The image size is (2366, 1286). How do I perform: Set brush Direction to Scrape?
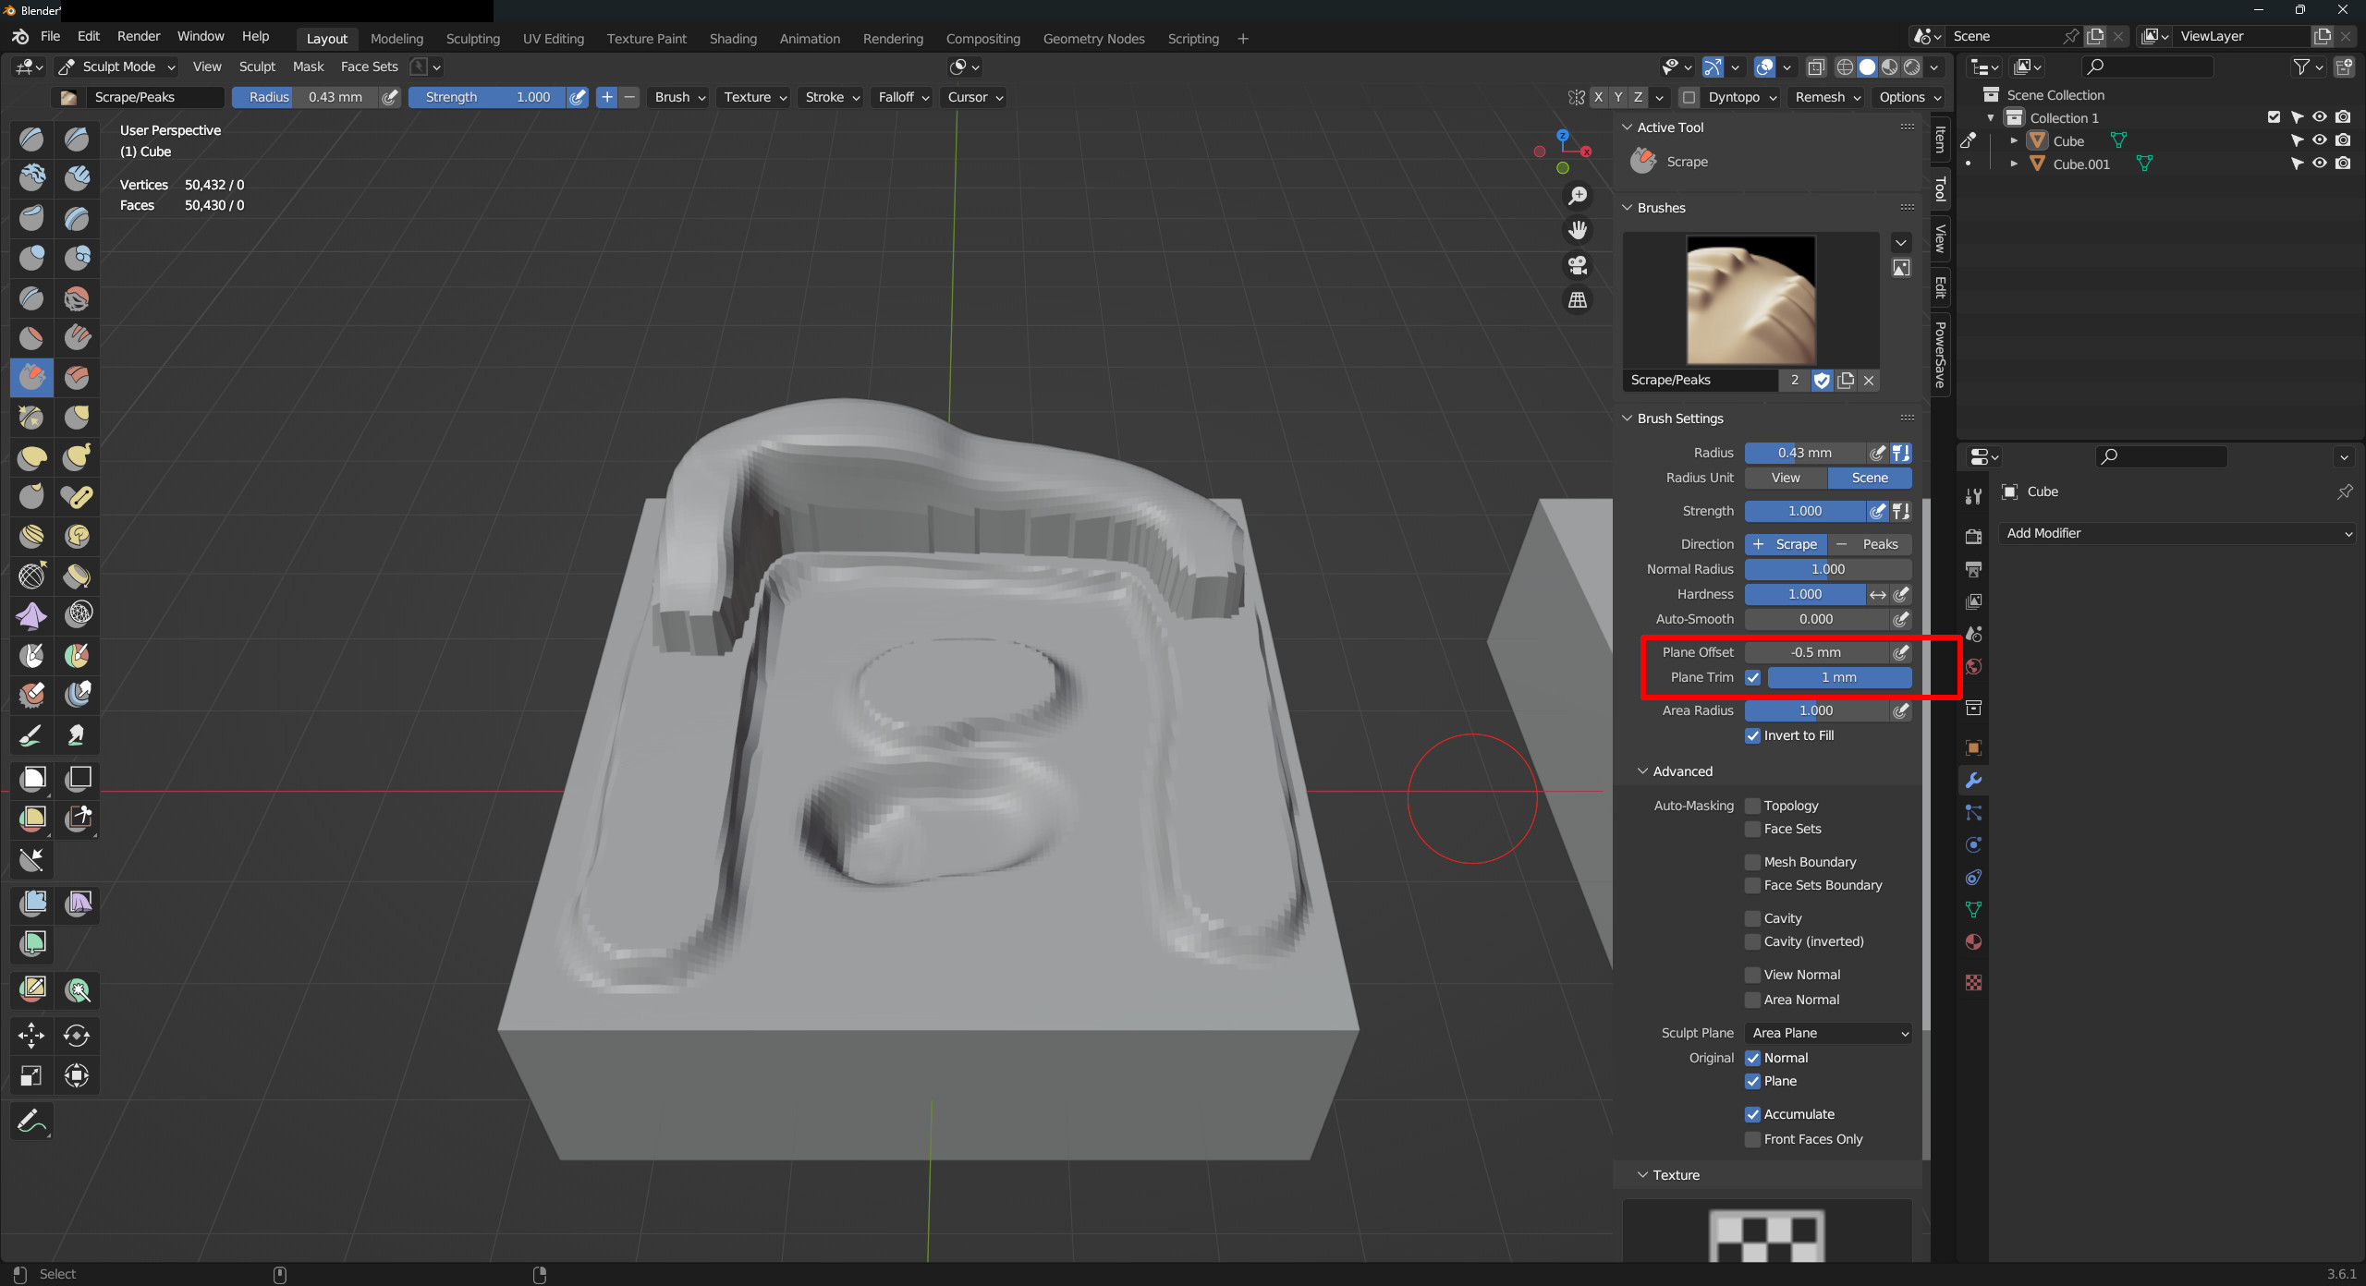pyautogui.click(x=1786, y=544)
